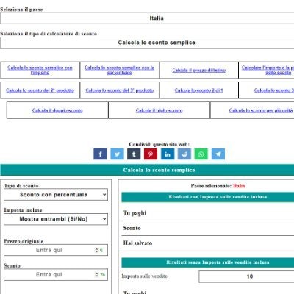This screenshot has height=294, width=294.
Task: Open 'Calcolare l'importo e la percentuale dello sconto' link
Action: click(268, 70)
